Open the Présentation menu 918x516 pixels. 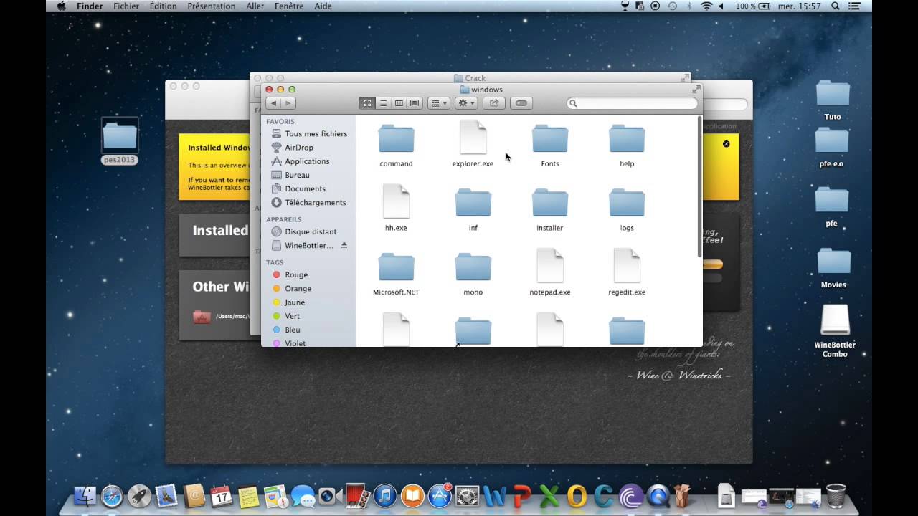(x=212, y=6)
